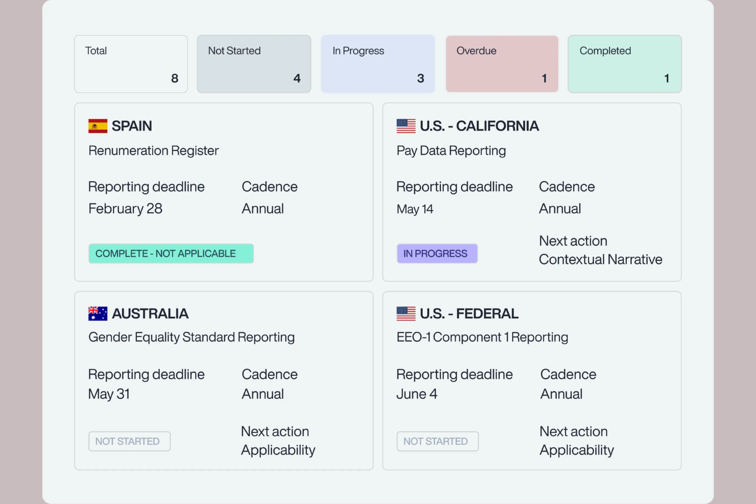Click U.S. - Federal's Annual cadence value
This screenshot has height=504, width=756.
pyautogui.click(x=561, y=394)
